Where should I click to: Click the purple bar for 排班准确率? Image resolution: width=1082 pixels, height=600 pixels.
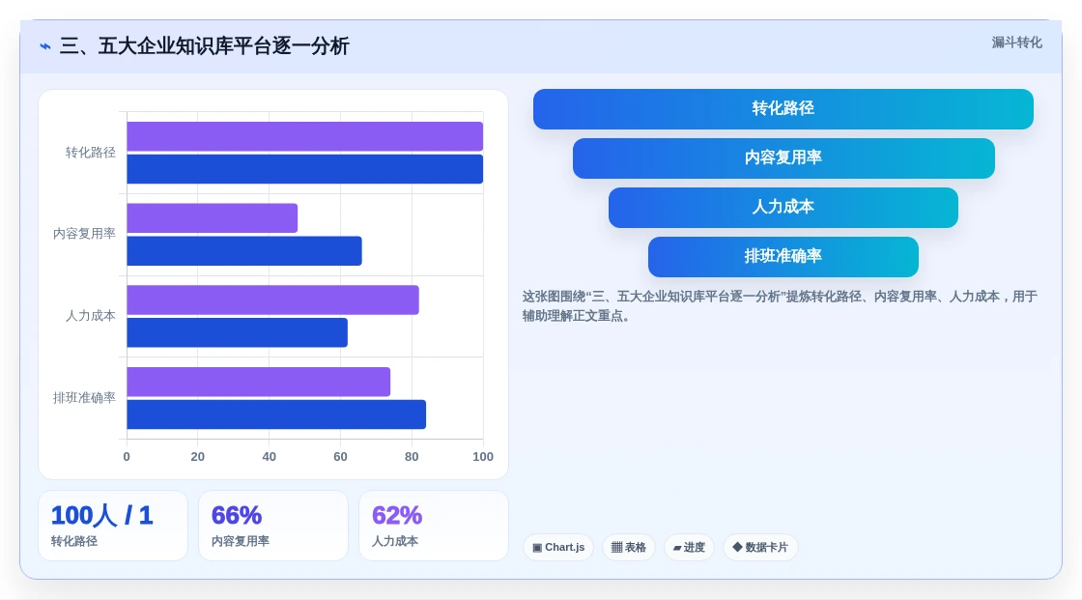coord(259,382)
